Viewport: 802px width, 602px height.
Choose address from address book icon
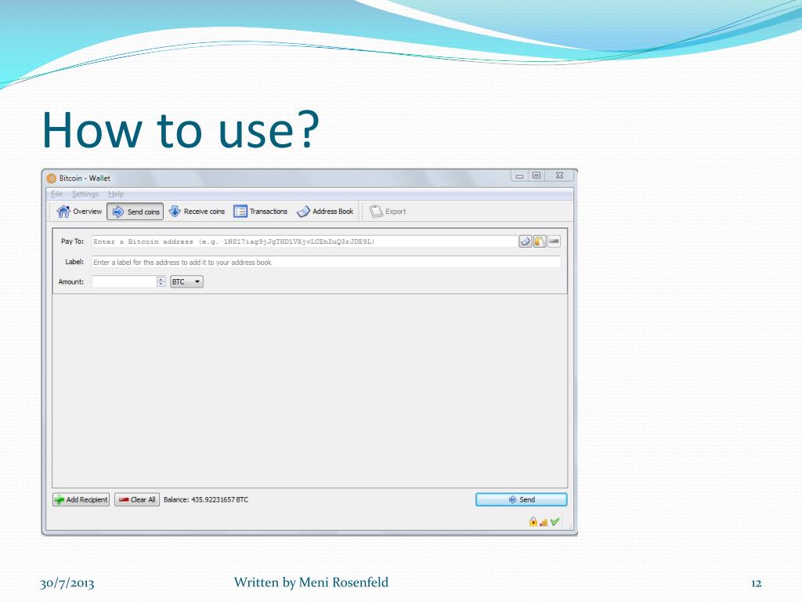coord(526,241)
